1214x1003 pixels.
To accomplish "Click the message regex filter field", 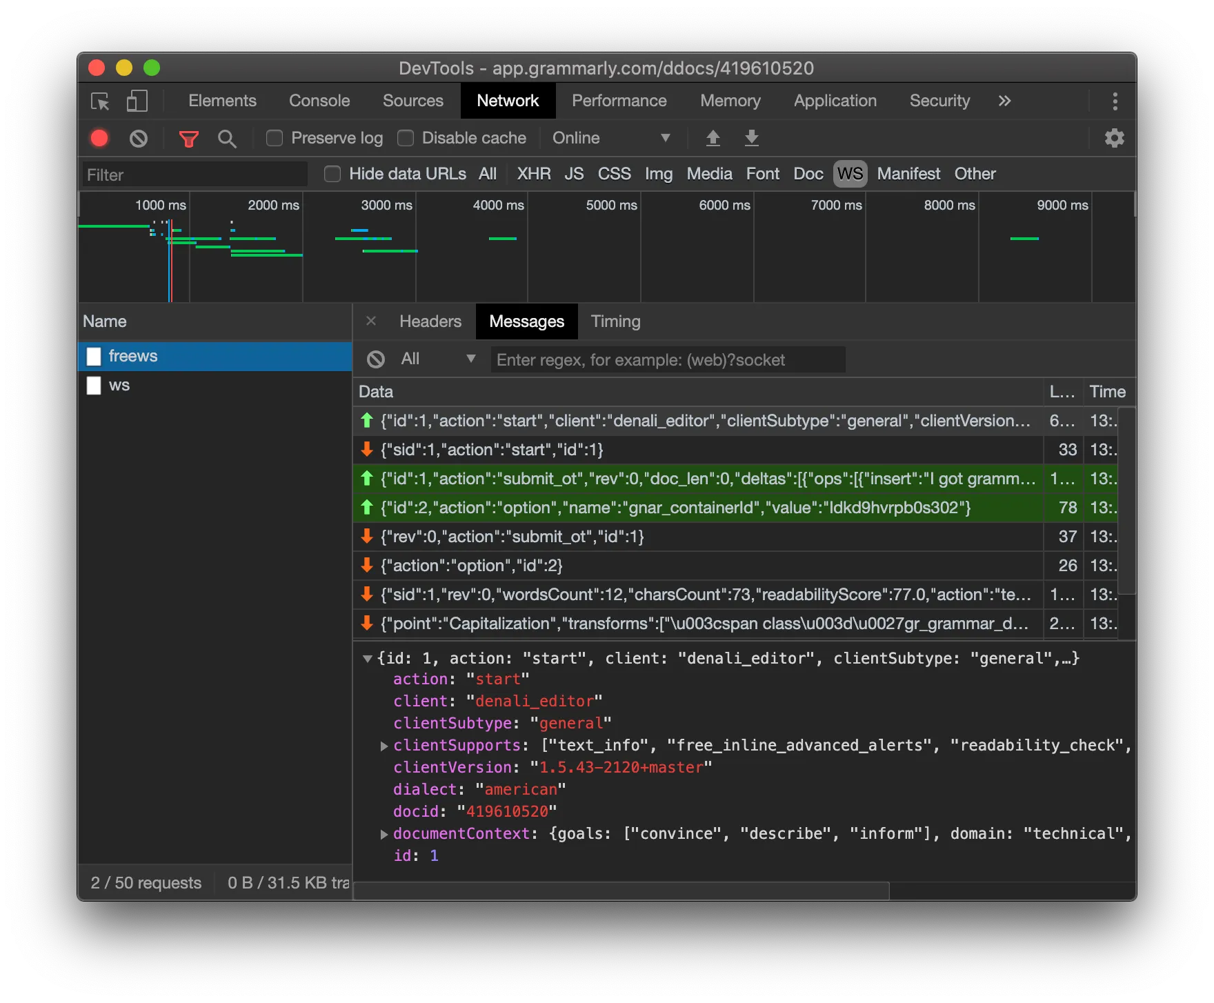I will [x=667, y=359].
